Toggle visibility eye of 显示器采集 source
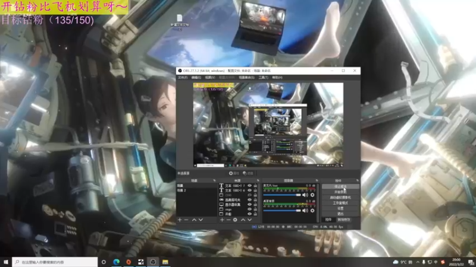 pos(249,205)
